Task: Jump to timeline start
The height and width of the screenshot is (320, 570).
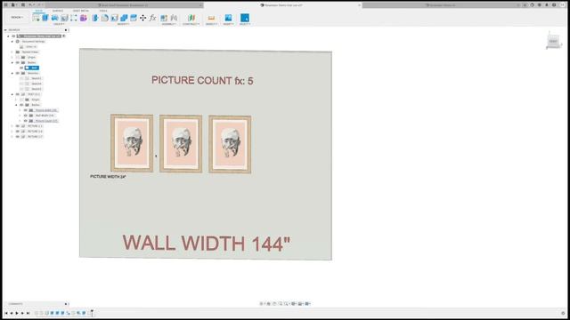Action: [6, 313]
